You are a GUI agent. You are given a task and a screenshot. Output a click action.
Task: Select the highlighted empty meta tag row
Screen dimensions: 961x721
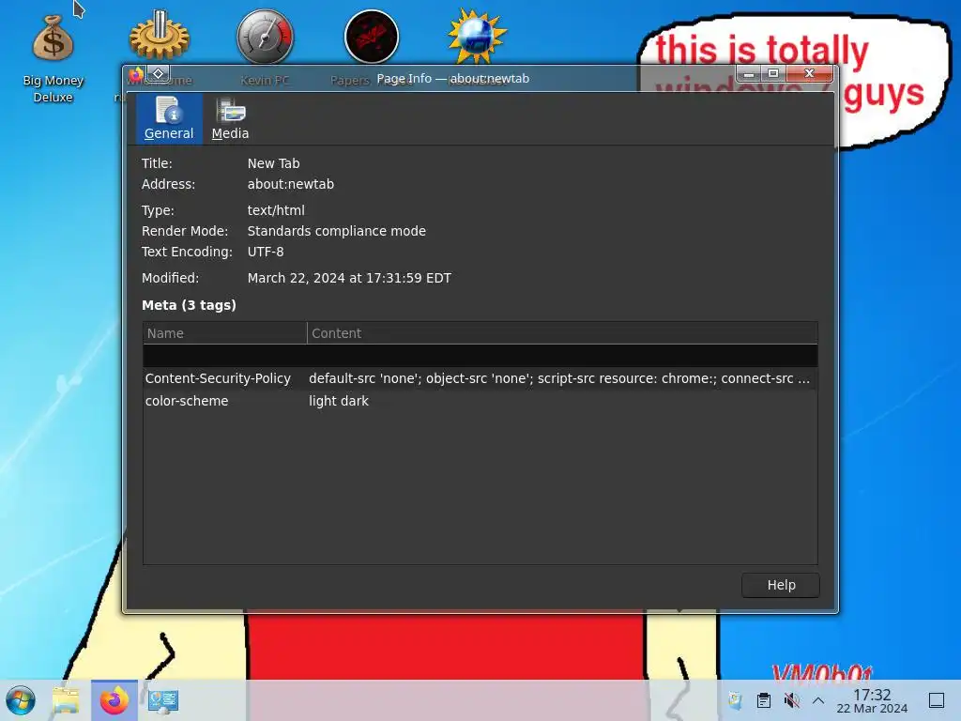(x=480, y=356)
